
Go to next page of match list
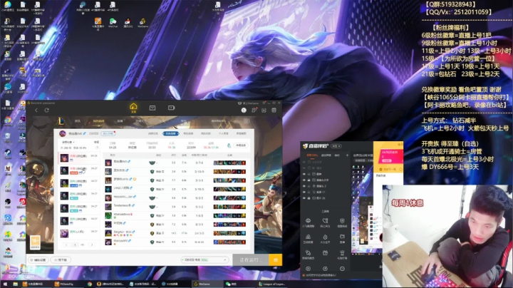pos(92,245)
